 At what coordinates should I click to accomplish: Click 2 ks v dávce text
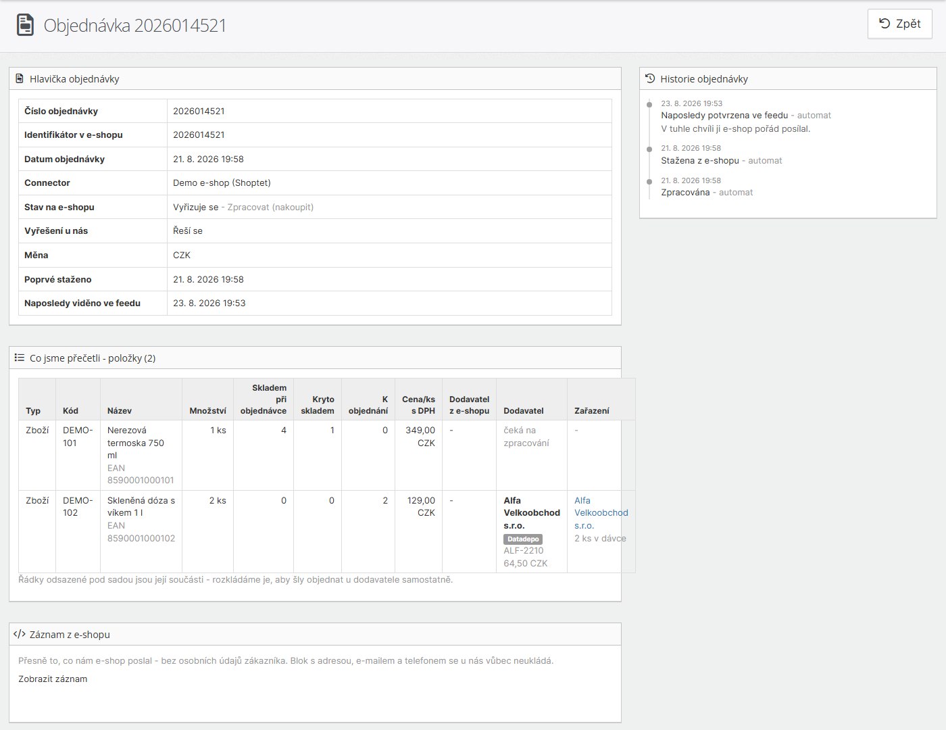[600, 538]
